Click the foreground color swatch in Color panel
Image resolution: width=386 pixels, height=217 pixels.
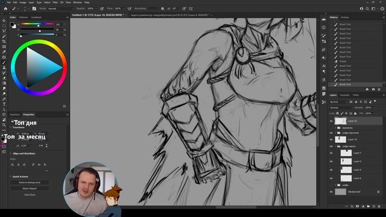click(x=12, y=24)
